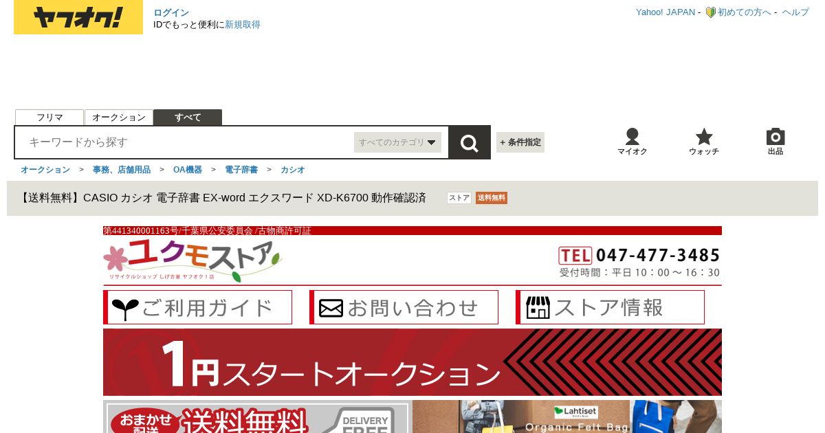Open Yahoo! JAPAN link
825x433 pixels.
(x=665, y=12)
